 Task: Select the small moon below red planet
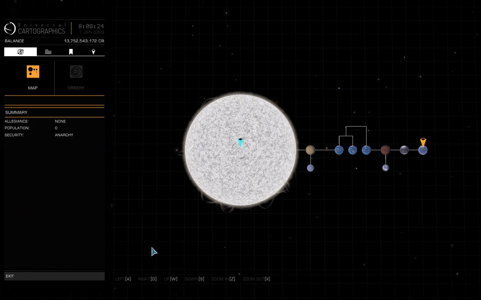click(385, 168)
